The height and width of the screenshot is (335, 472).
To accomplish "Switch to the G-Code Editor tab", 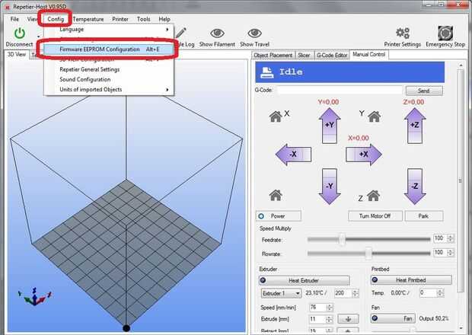I will pyautogui.click(x=332, y=55).
